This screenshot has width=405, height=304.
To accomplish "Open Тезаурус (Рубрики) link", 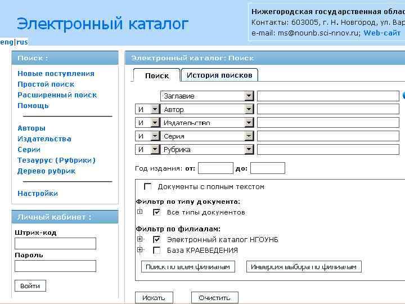I will click(57, 160).
